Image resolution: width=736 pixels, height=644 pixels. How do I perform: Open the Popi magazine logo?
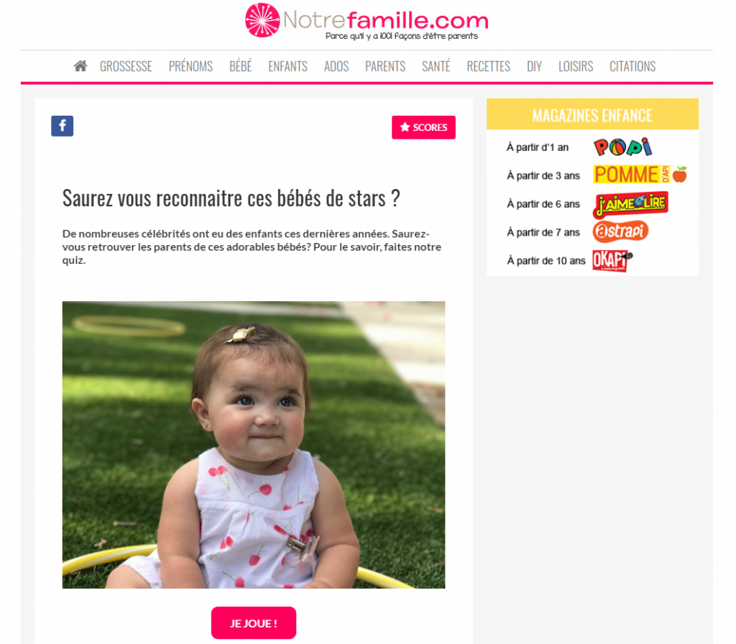pyautogui.click(x=622, y=147)
